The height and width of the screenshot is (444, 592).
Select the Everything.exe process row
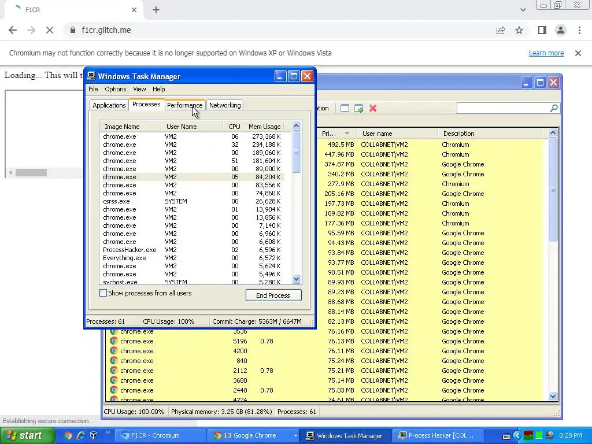193,258
